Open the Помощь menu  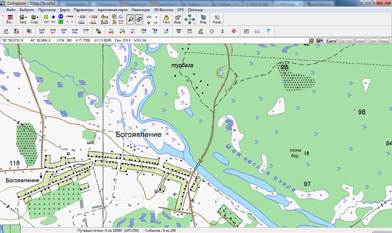point(195,10)
